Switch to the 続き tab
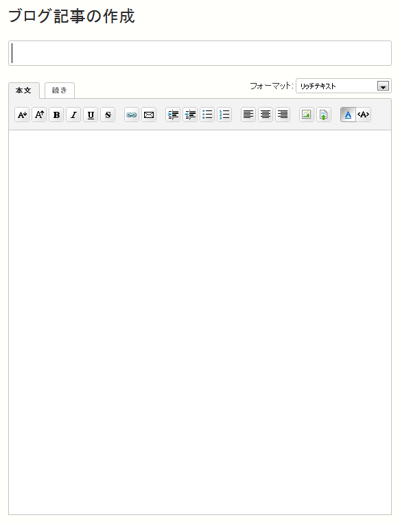Viewport: 400px width, 524px height. point(60,91)
